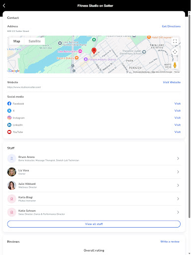Click the Instagram logo icon

coord(9,118)
